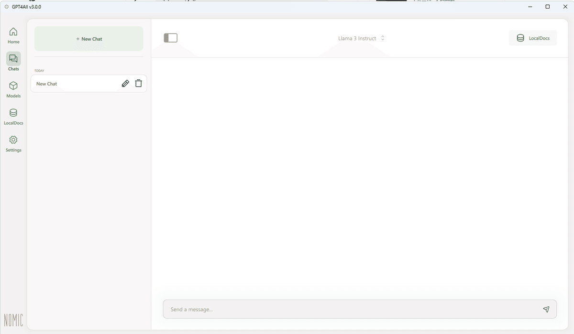Expand the Llama 3 Instruct model selector
This screenshot has height=334, width=574.
(361, 38)
